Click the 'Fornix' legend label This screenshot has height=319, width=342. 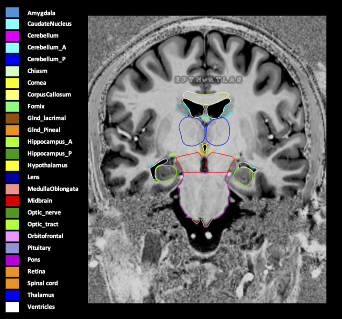coord(36,106)
